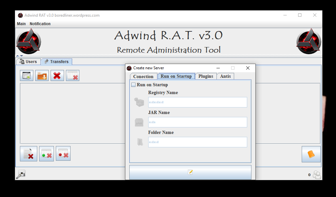Click the pencil note button in Create new Server
The height and width of the screenshot is (197, 336).
[x=190, y=172]
